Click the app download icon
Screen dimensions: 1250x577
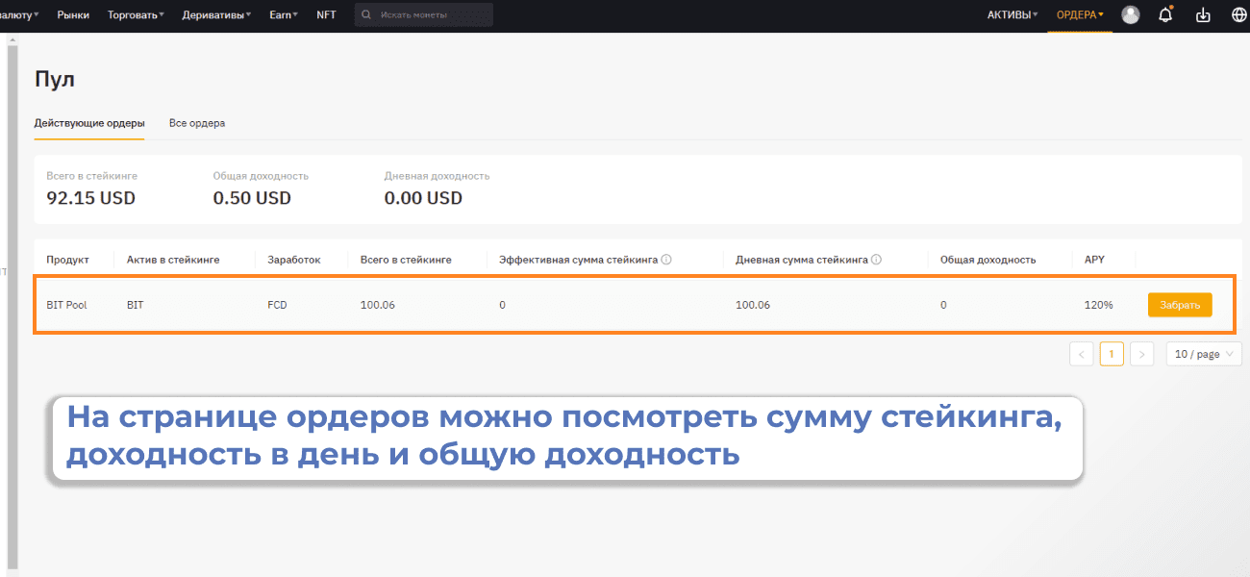tap(1203, 14)
